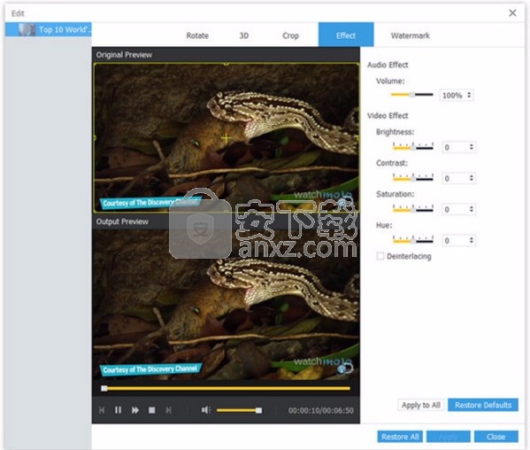This screenshot has height=450, width=530.
Task: Click the Saturation slider track
Action: (x=413, y=209)
